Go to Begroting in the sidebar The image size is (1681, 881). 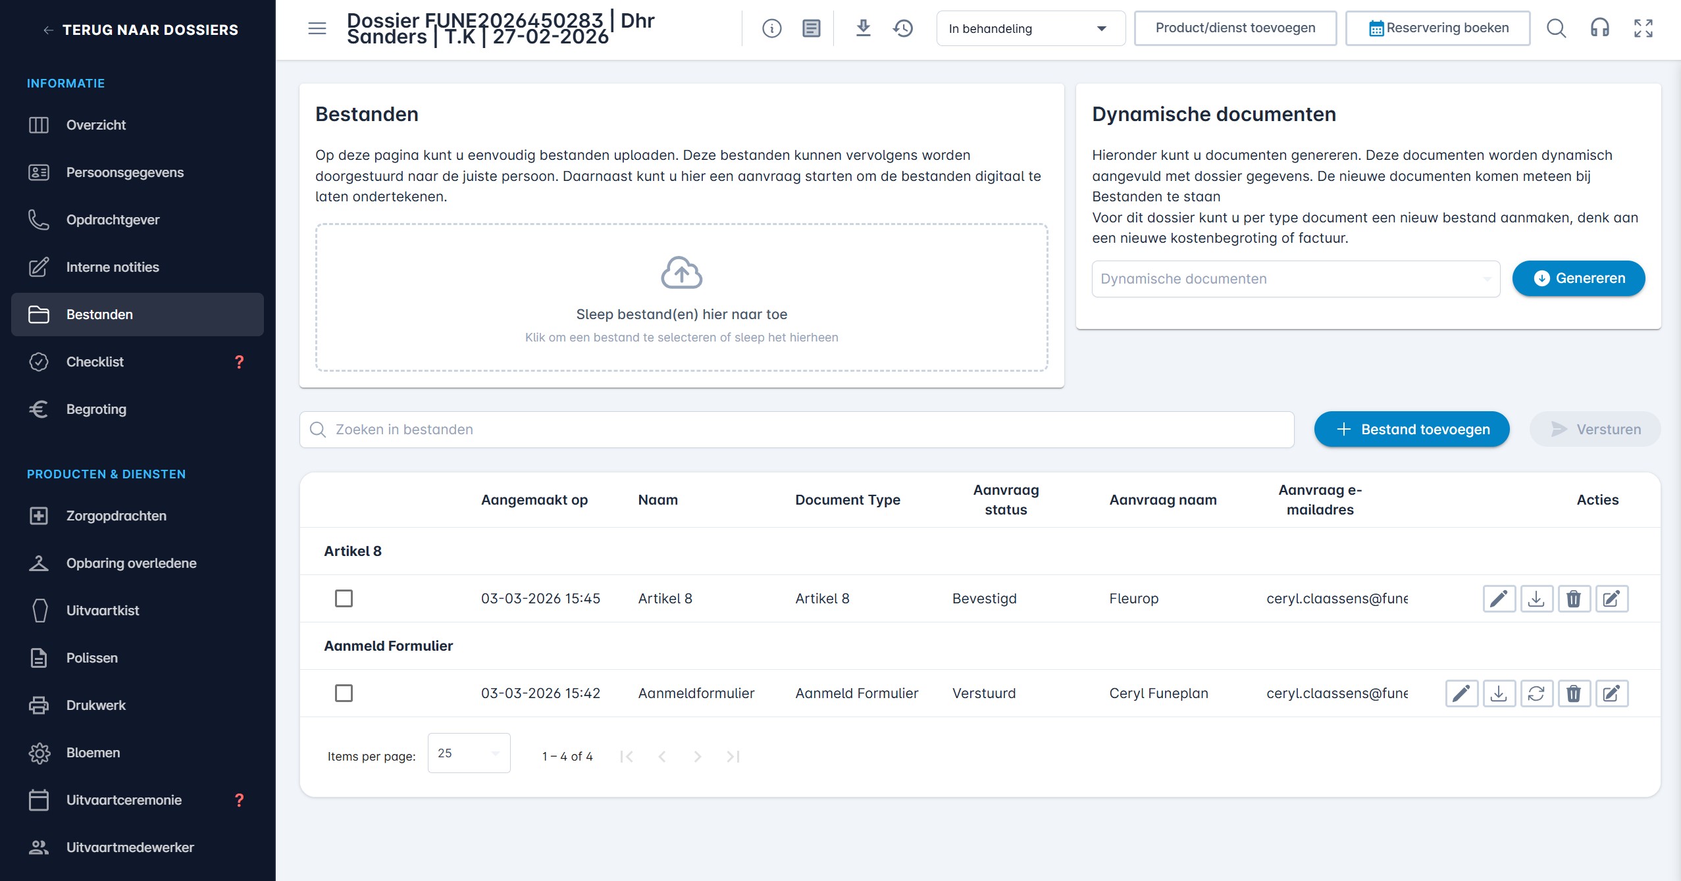tap(96, 409)
